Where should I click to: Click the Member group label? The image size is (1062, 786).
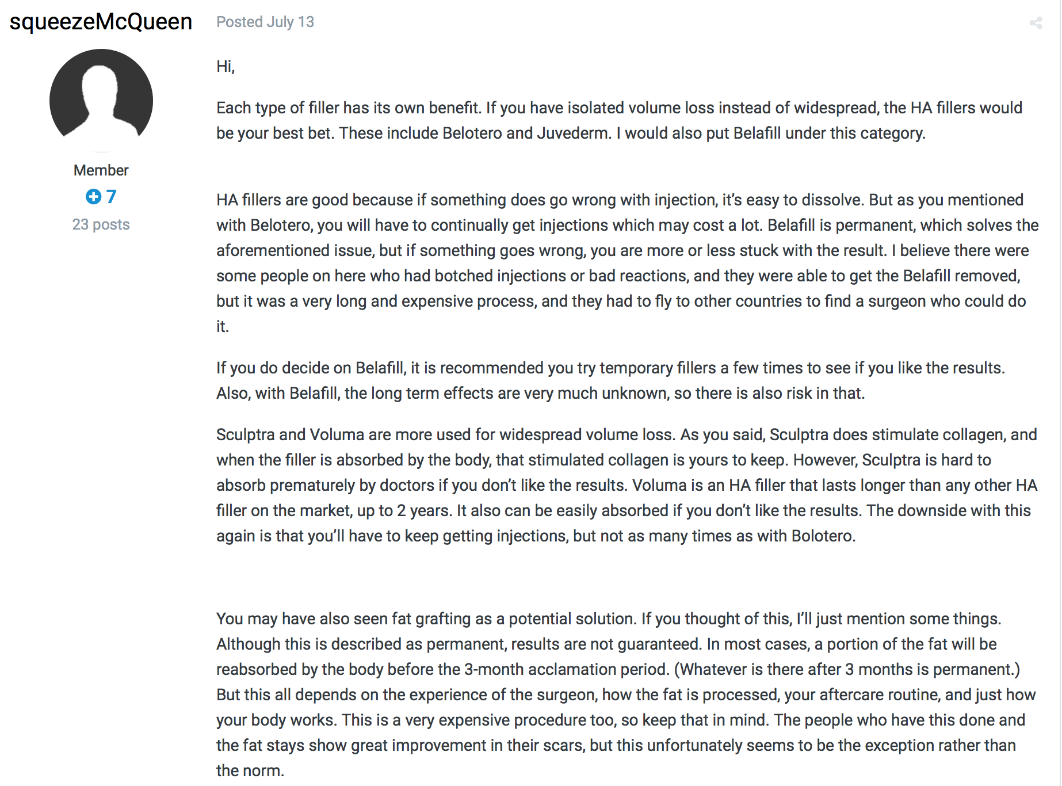click(x=101, y=170)
